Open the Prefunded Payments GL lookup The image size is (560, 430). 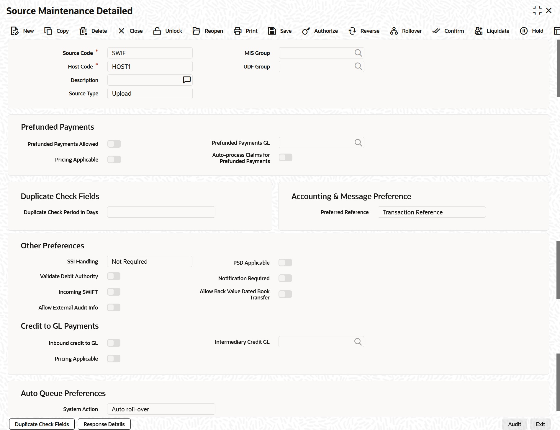[x=358, y=142]
